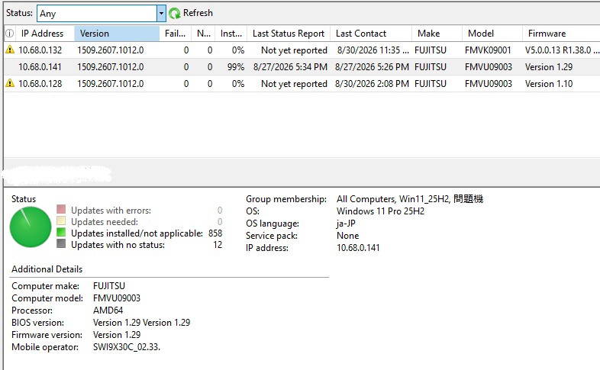The height and width of the screenshot is (370, 600).
Task: Click the red Updates with errors swatch
Action: [61, 209]
